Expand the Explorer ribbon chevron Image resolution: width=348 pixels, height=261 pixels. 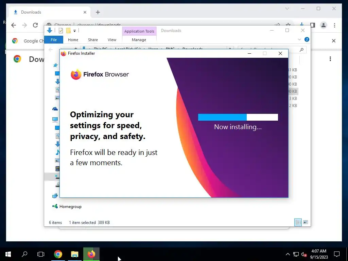point(299,39)
